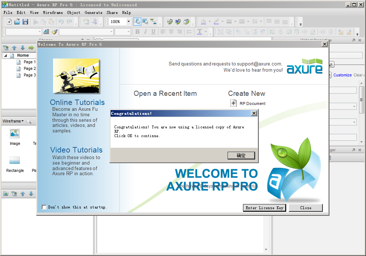Image resolution: width=366 pixels, height=256 pixels.
Task: Open the widget style dropdown
Action: click(x=40, y=32)
